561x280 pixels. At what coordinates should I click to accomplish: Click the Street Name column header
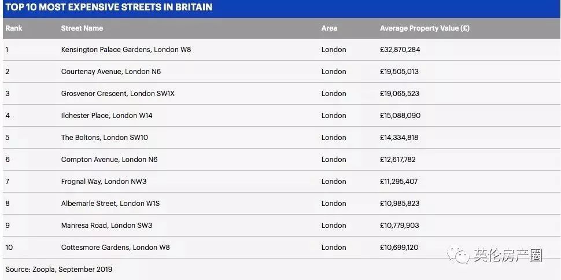(x=82, y=28)
